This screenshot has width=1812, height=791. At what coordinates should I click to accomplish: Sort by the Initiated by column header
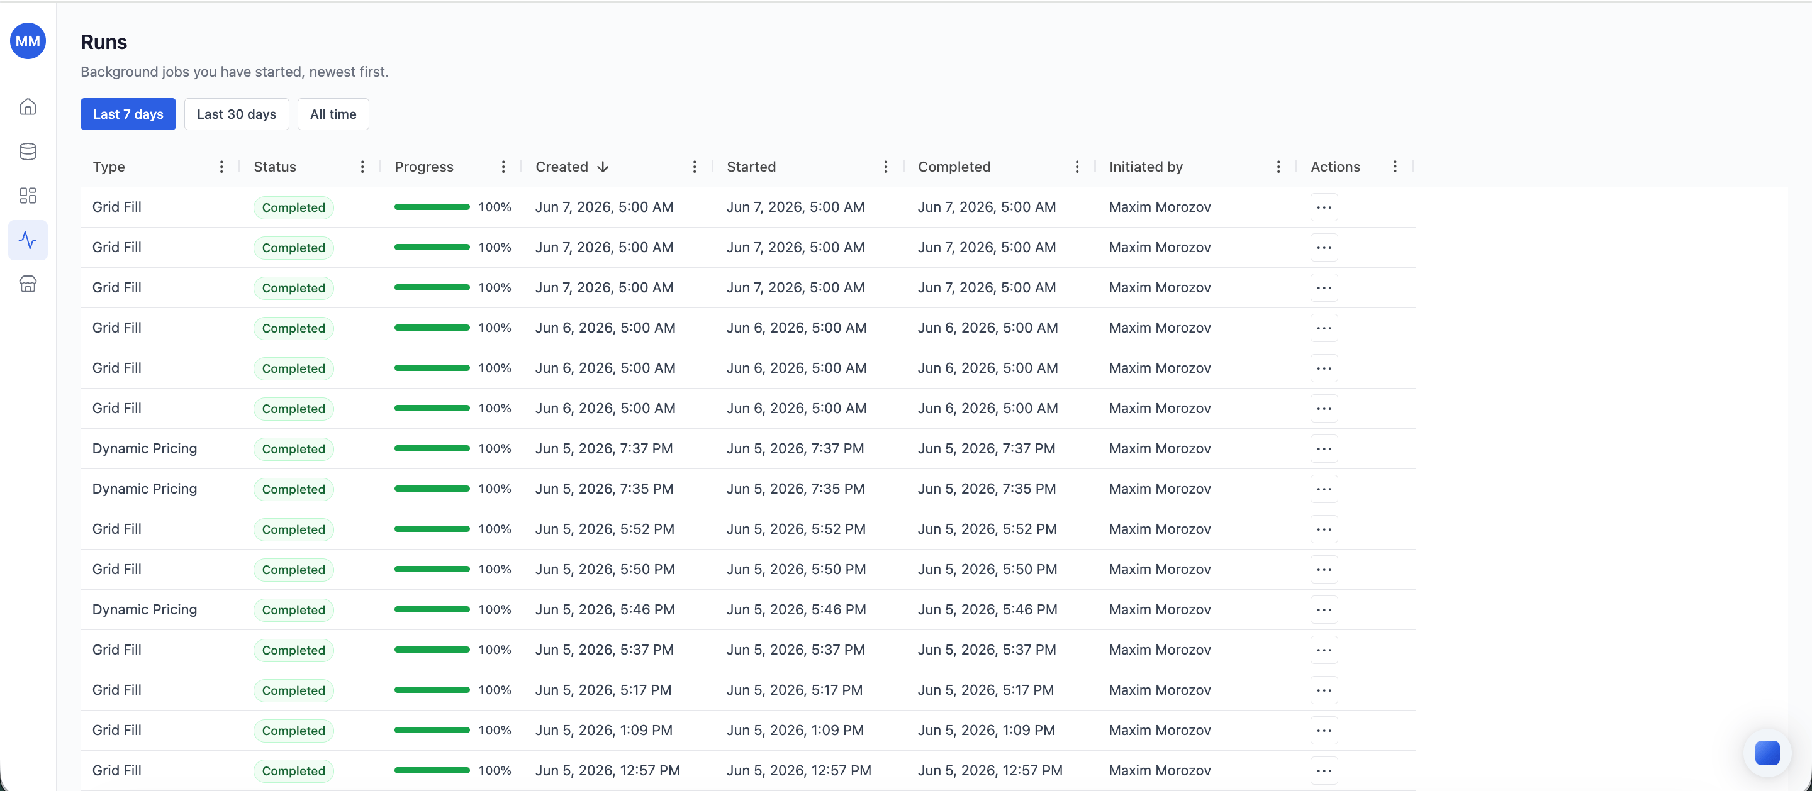(x=1146, y=167)
